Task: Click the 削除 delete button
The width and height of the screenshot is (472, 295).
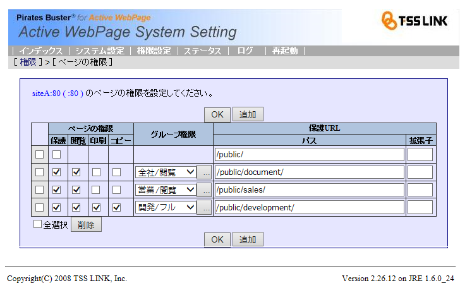Action: (86, 225)
